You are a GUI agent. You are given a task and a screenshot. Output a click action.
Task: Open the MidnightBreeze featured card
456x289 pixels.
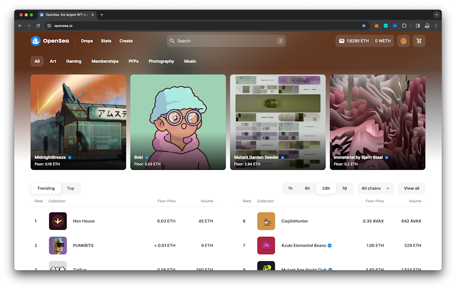point(78,122)
